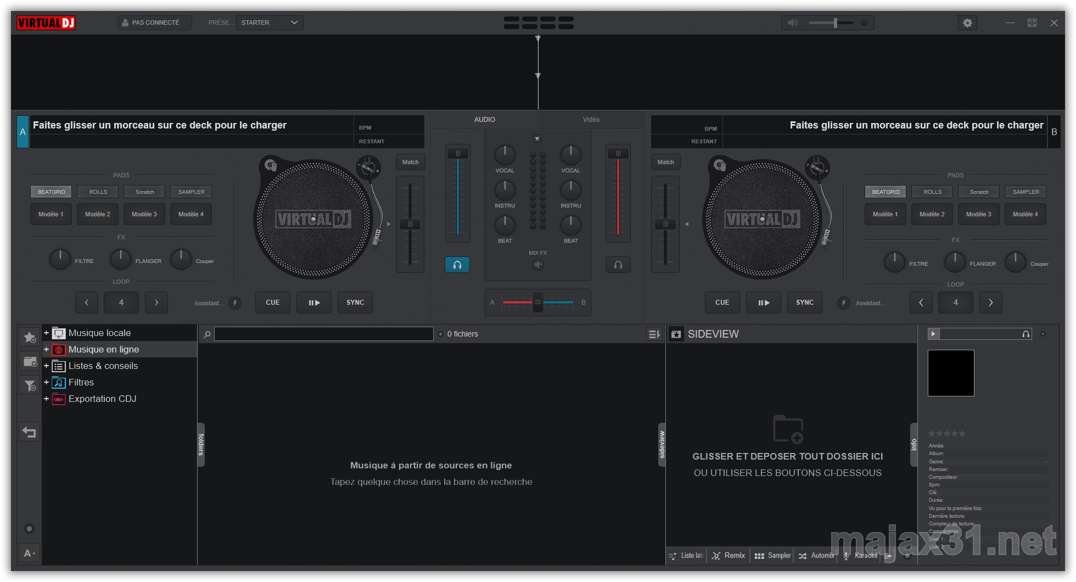Open the STARTER layout dropdown
This screenshot has height=582, width=1076.
pyautogui.click(x=270, y=23)
